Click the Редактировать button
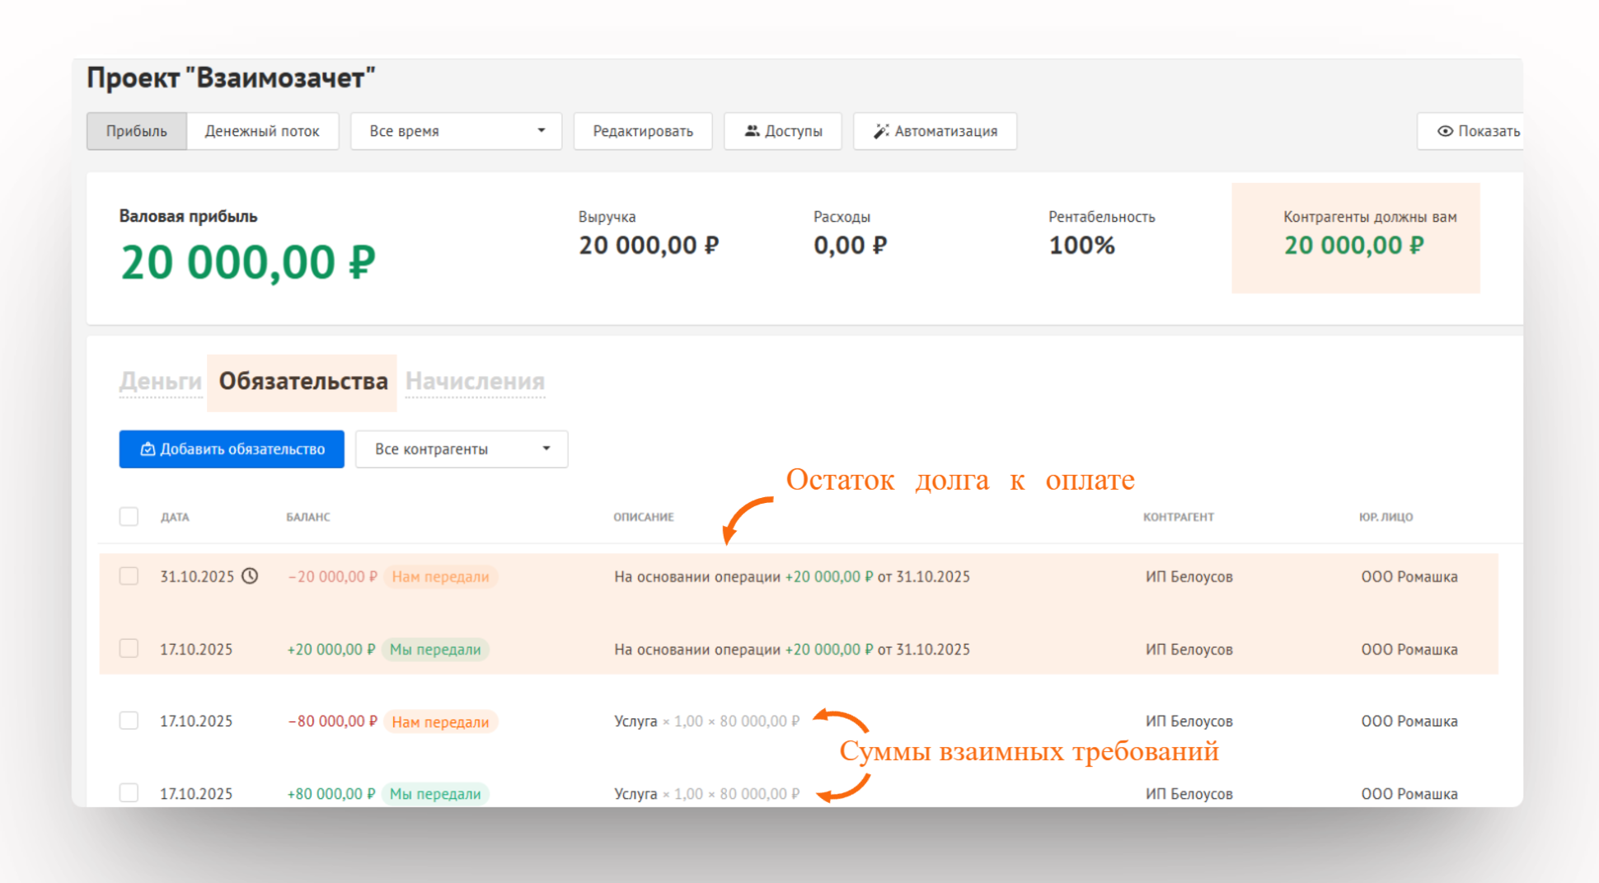The height and width of the screenshot is (883, 1599). tap(643, 131)
